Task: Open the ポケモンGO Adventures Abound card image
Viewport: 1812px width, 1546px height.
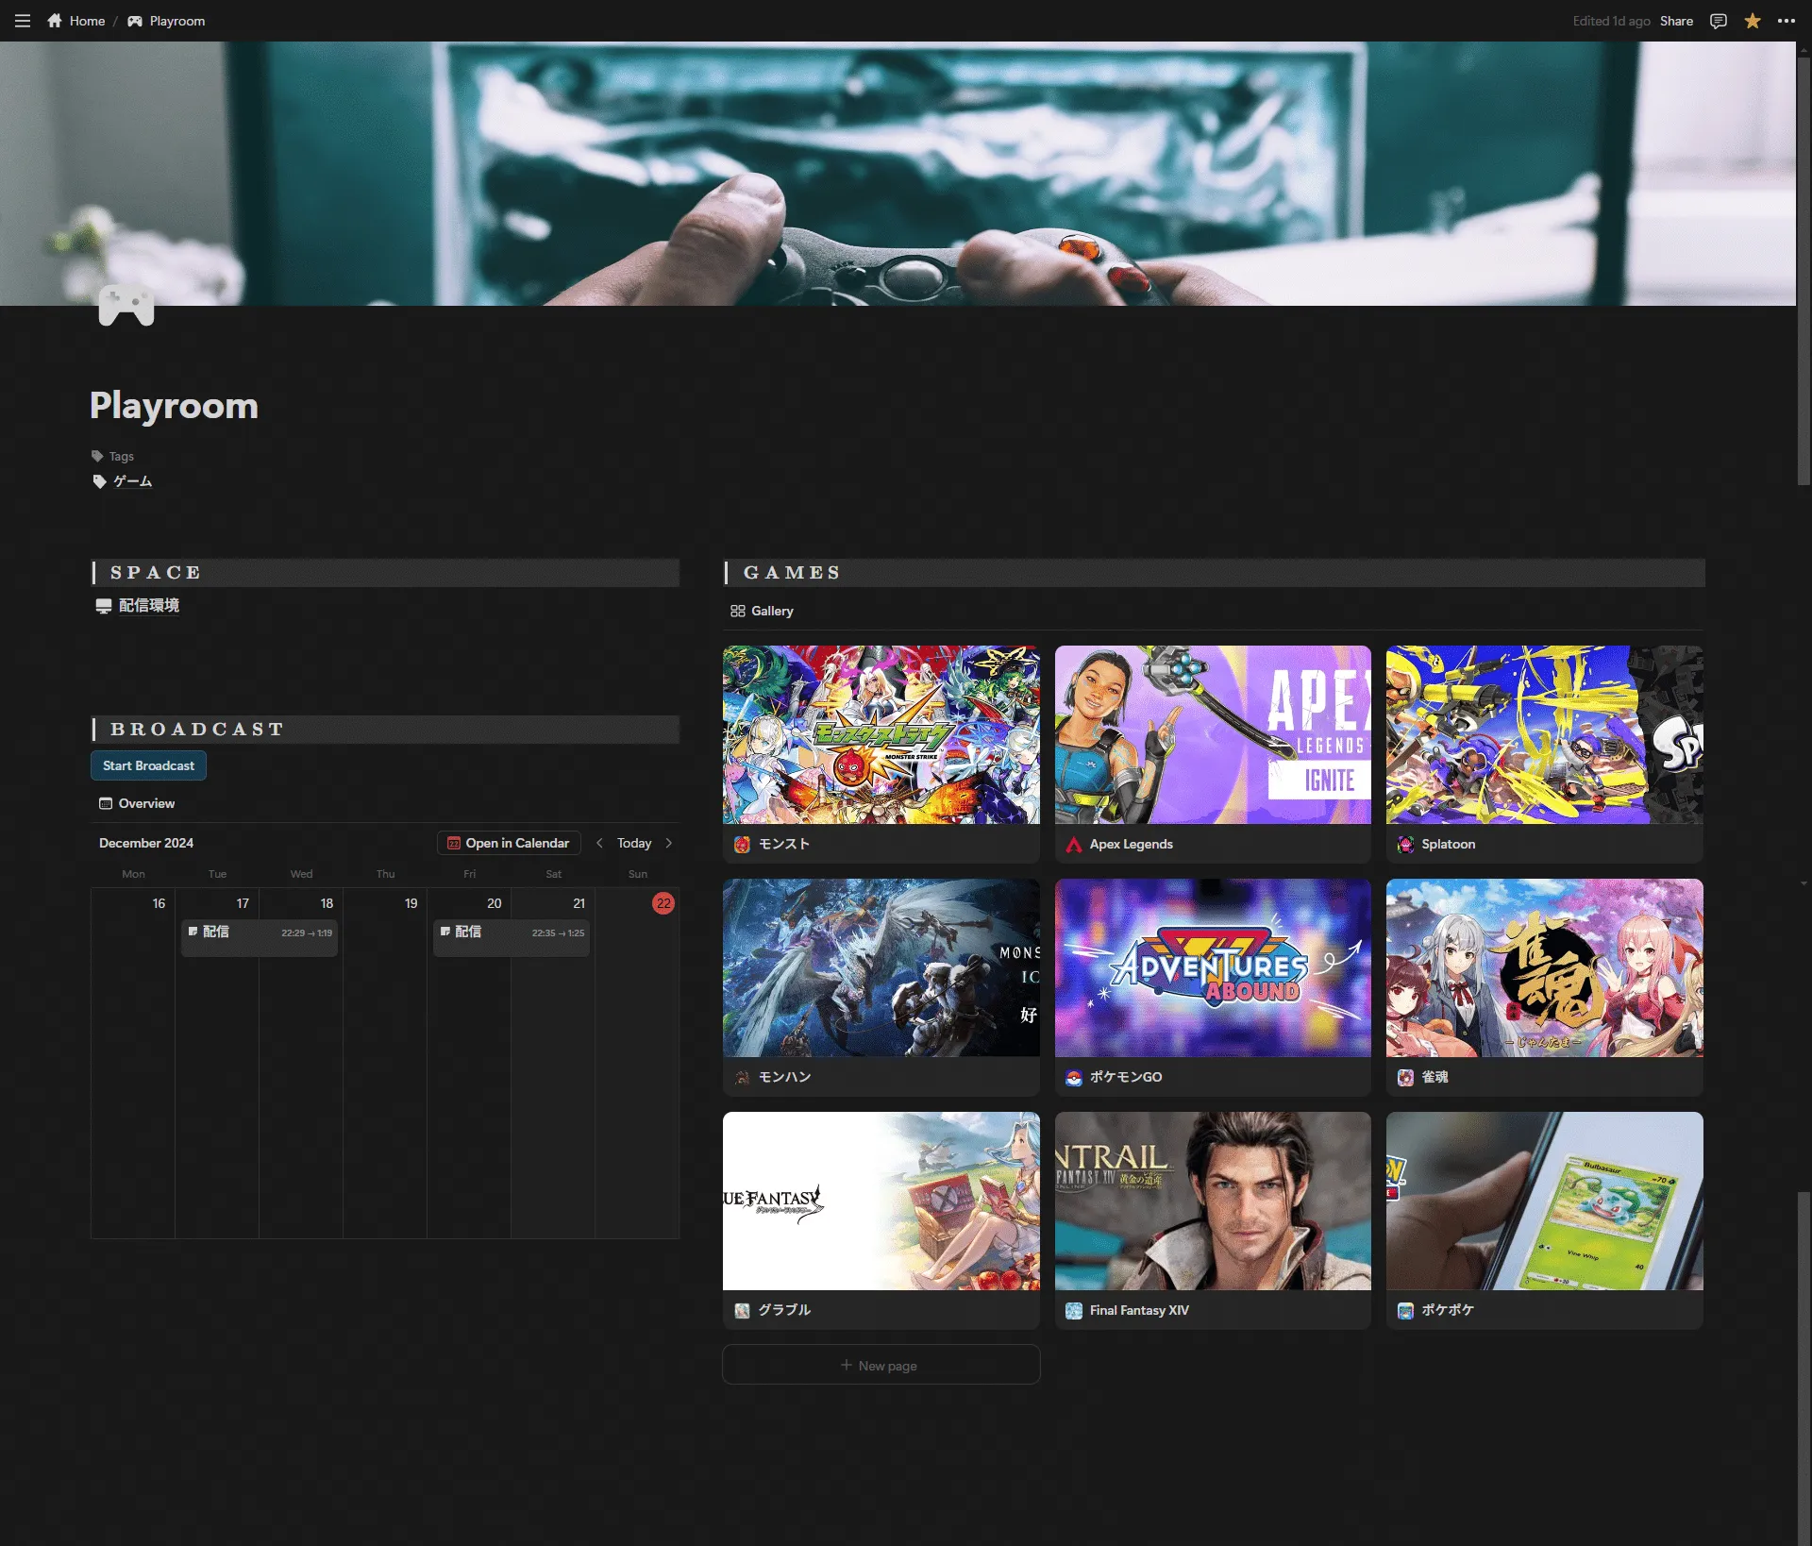Action: pyautogui.click(x=1213, y=967)
